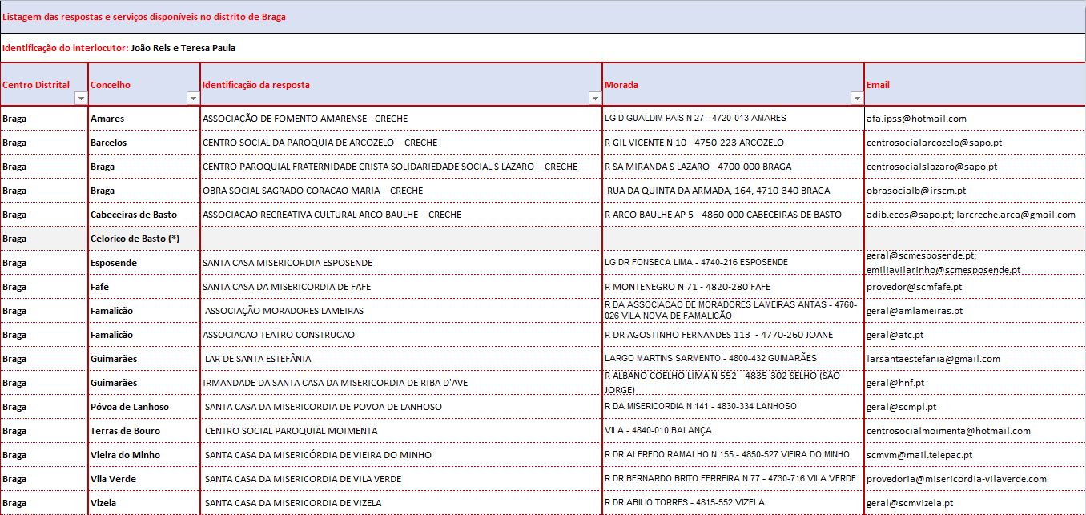
Task: Open the Concelho column filter dropdown
Action: pyautogui.click(x=193, y=98)
